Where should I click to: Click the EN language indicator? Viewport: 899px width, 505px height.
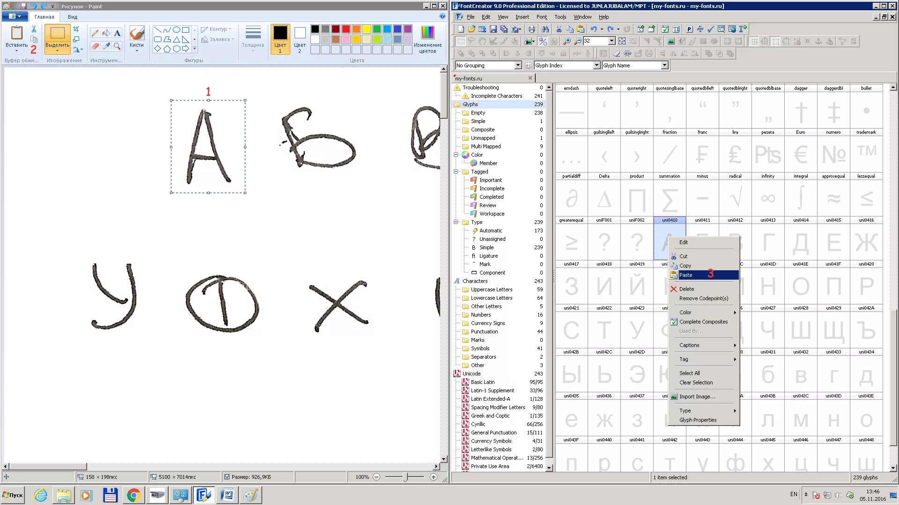point(794,494)
